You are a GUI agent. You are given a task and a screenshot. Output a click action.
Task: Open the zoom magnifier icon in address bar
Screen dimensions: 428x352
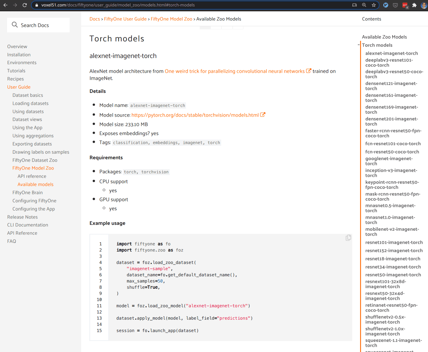point(364,5)
